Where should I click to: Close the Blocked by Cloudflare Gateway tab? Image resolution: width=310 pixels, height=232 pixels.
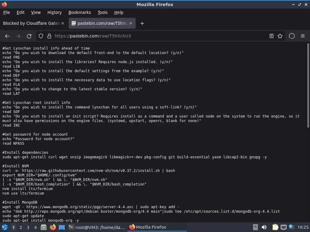[63, 23]
